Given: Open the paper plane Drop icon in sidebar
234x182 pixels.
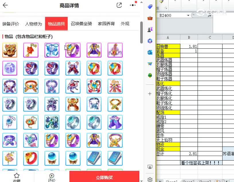Looking at the screenshot, I should click(x=150, y=64).
